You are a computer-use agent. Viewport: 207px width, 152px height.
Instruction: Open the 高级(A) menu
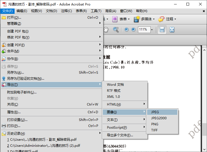coord(111,11)
